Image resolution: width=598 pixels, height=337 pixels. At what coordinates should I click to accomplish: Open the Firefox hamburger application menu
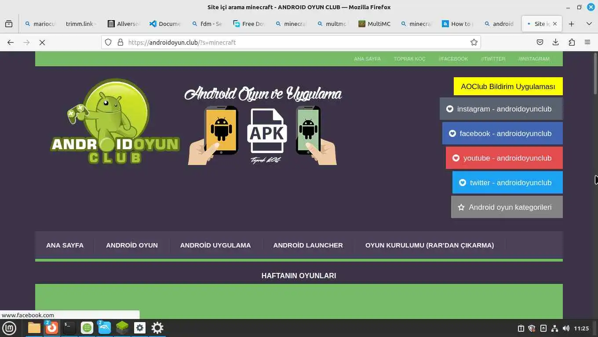(587, 42)
